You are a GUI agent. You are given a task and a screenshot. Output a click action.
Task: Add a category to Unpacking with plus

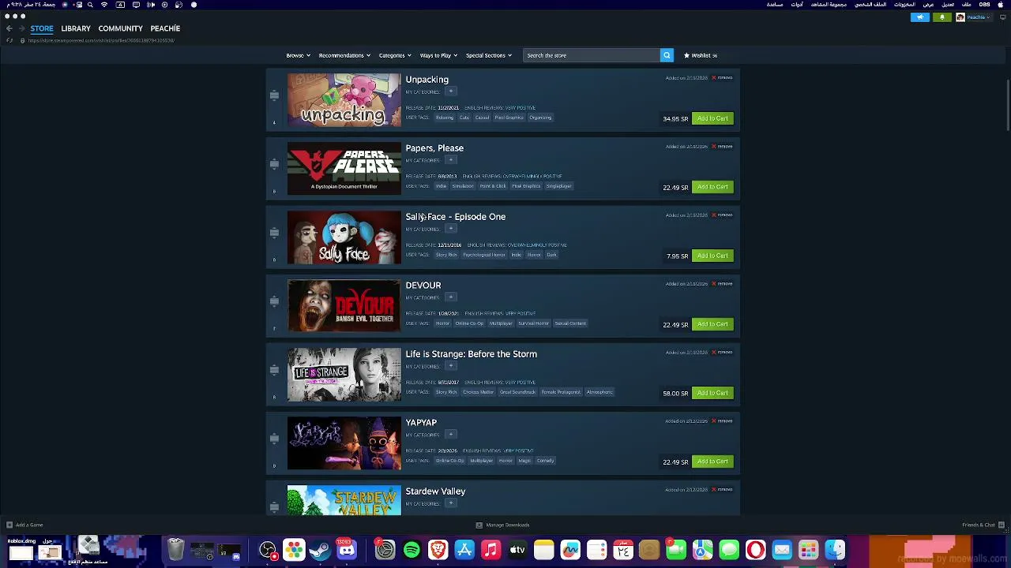point(451,92)
